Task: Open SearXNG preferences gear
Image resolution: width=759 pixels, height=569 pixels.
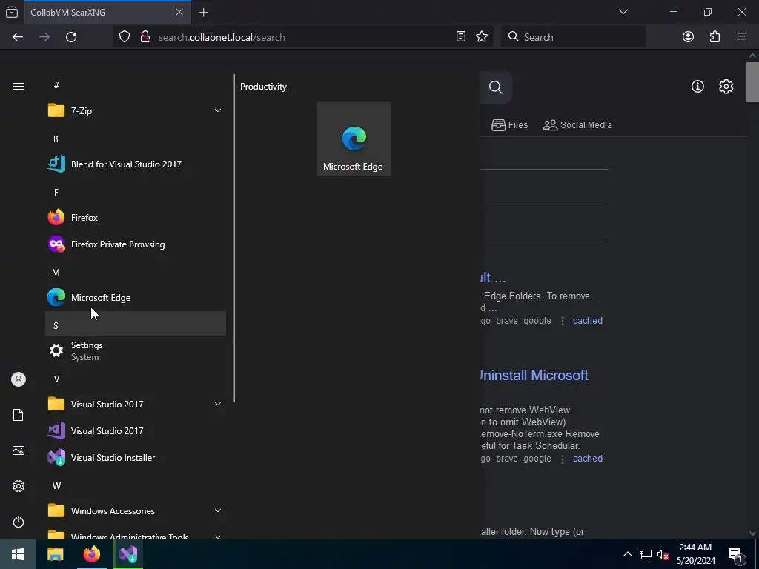Action: pos(726,86)
